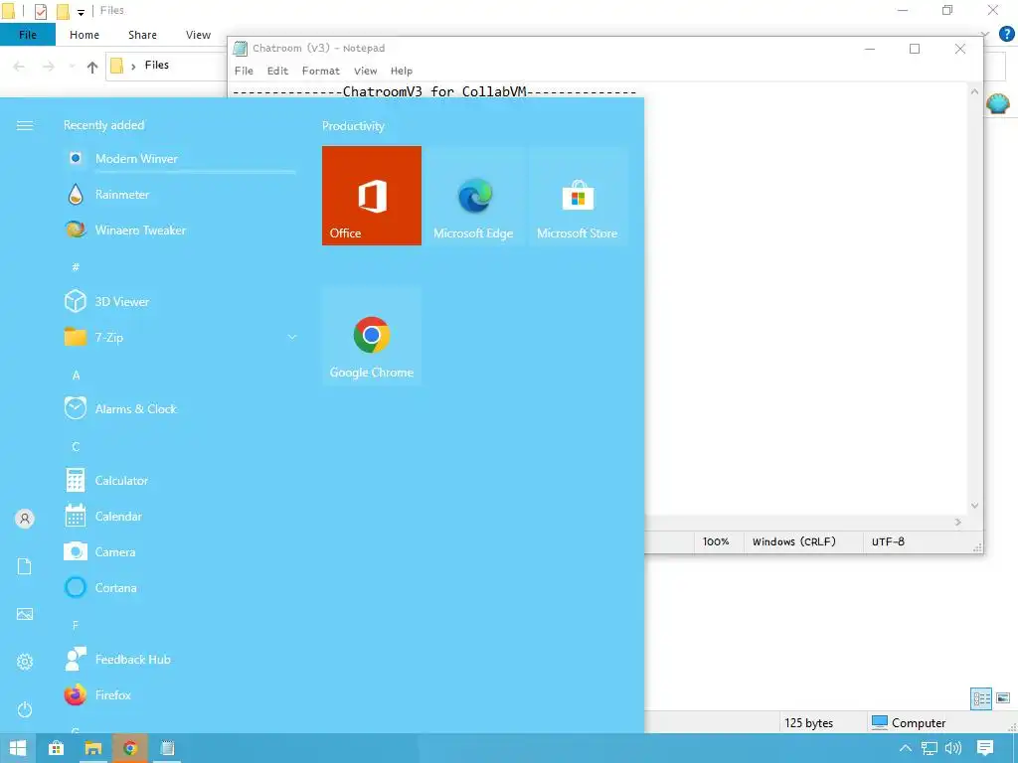Go up one folder level in Explorer
1018x763 pixels.
click(x=92, y=67)
